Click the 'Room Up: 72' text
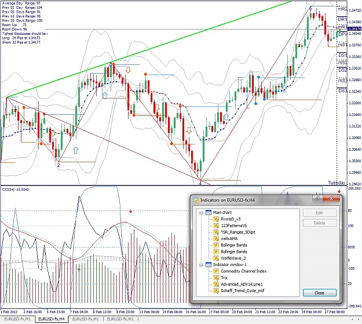 tap(14, 25)
